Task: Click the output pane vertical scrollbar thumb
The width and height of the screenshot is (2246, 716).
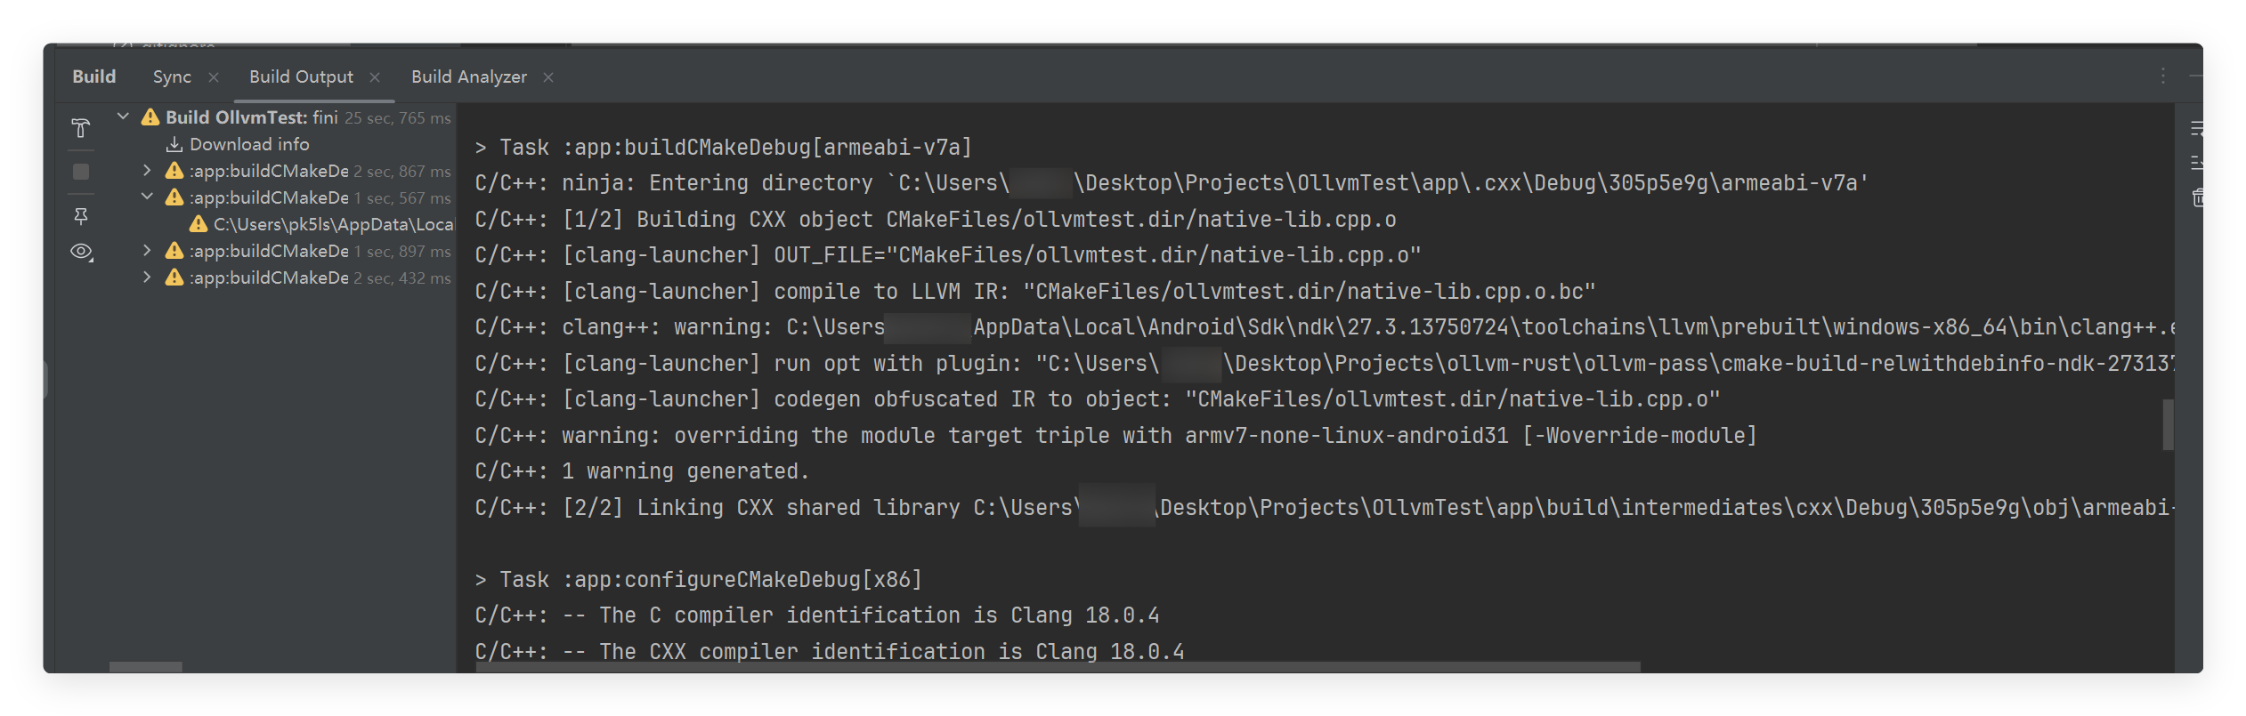Action: click(x=2168, y=424)
